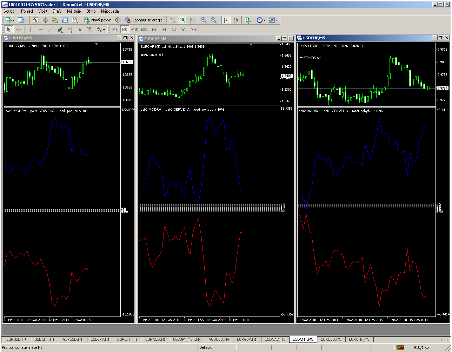
Task: Open the Soubor menu
Action: point(9,11)
